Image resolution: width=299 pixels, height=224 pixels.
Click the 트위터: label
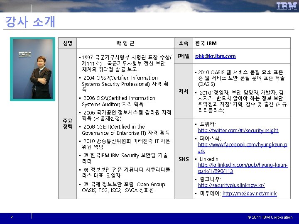pos(208,124)
